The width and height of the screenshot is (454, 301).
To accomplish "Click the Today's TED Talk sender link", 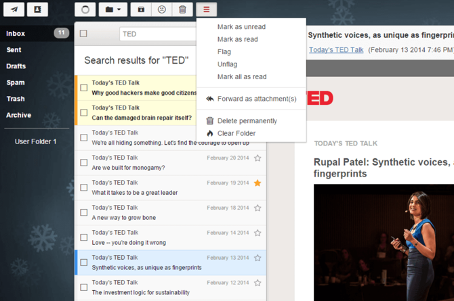I will [x=336, y=50].
